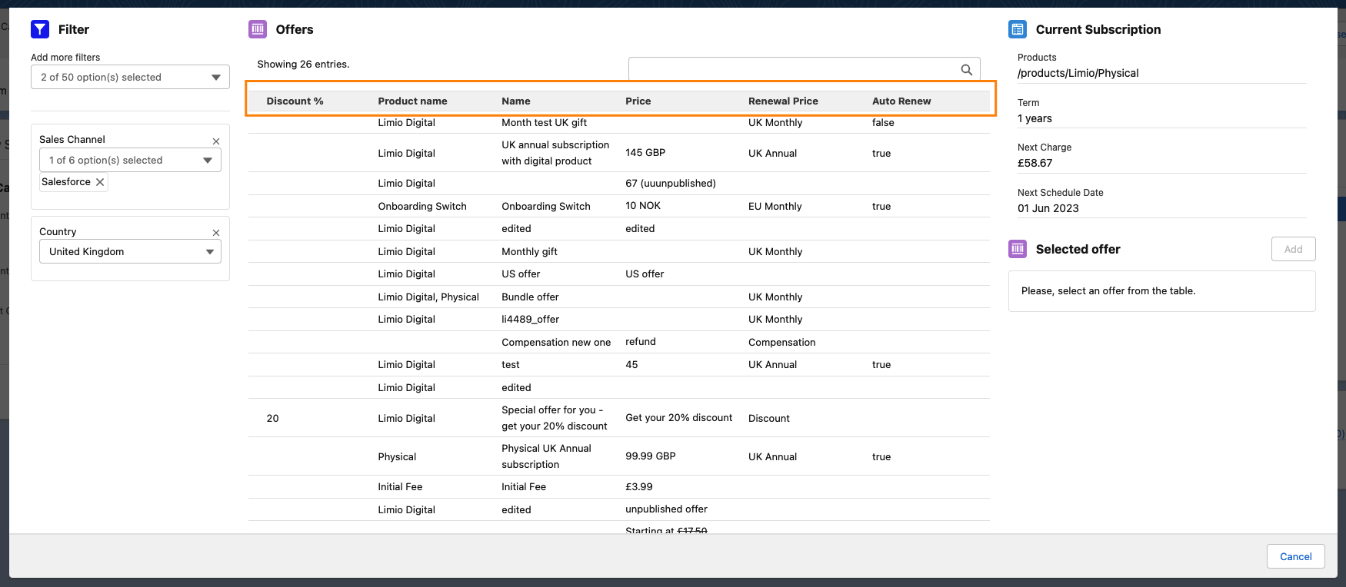Screen dimensions: 1346x587
Task: Click the Selected offer purple icon
Action: (1018, 249)
